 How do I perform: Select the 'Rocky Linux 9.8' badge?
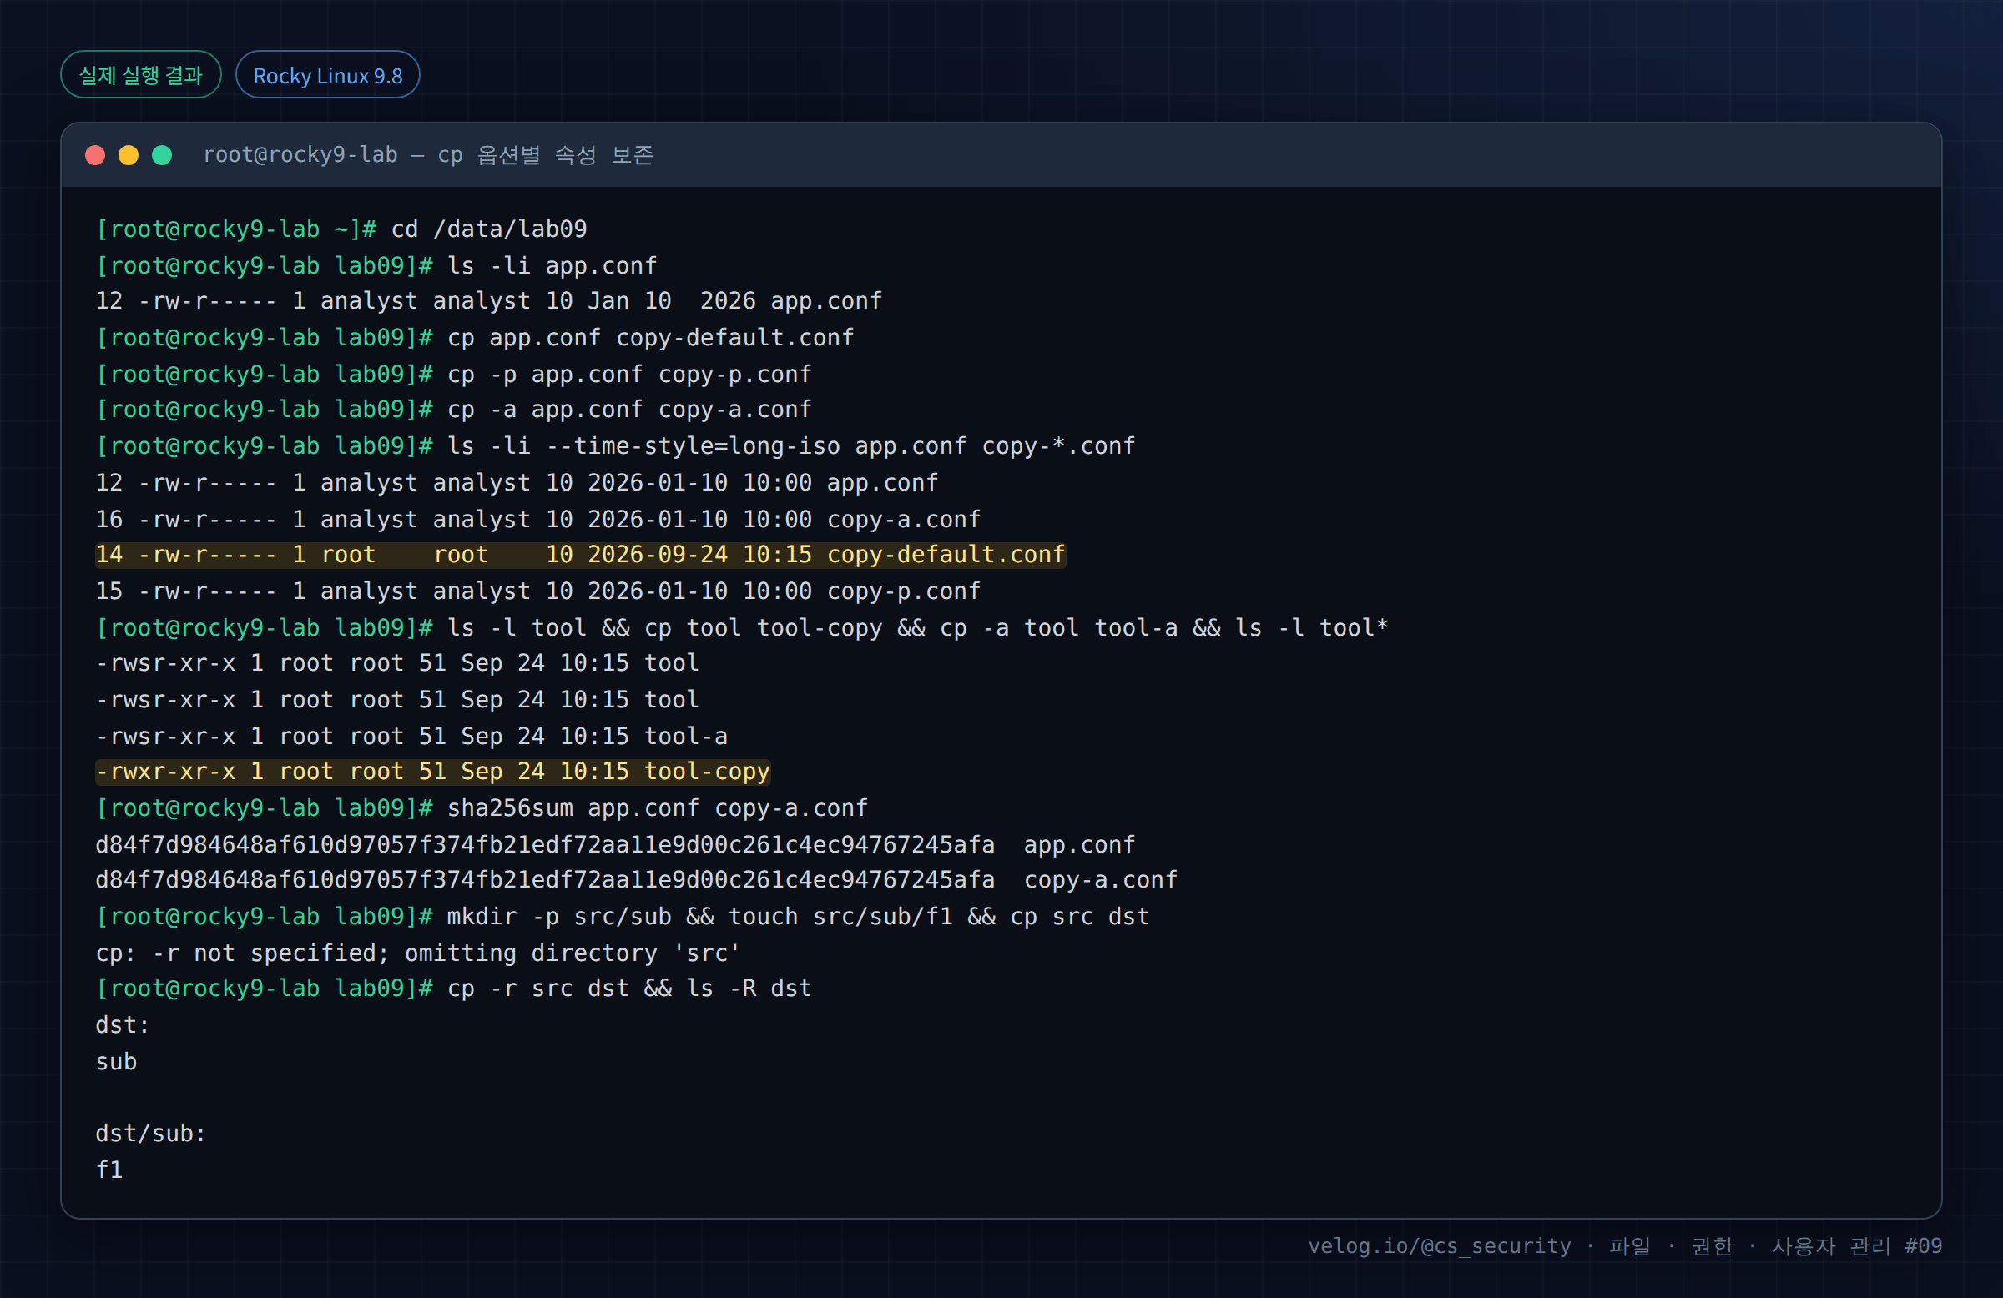pos(327,75)
